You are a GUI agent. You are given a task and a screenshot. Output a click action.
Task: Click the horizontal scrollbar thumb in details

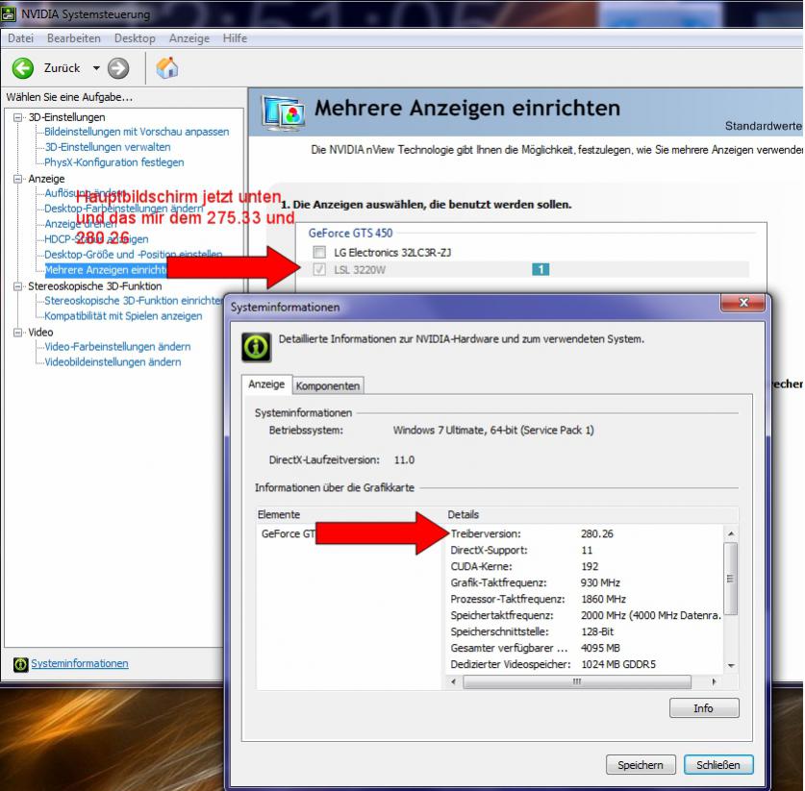point(577,682)
